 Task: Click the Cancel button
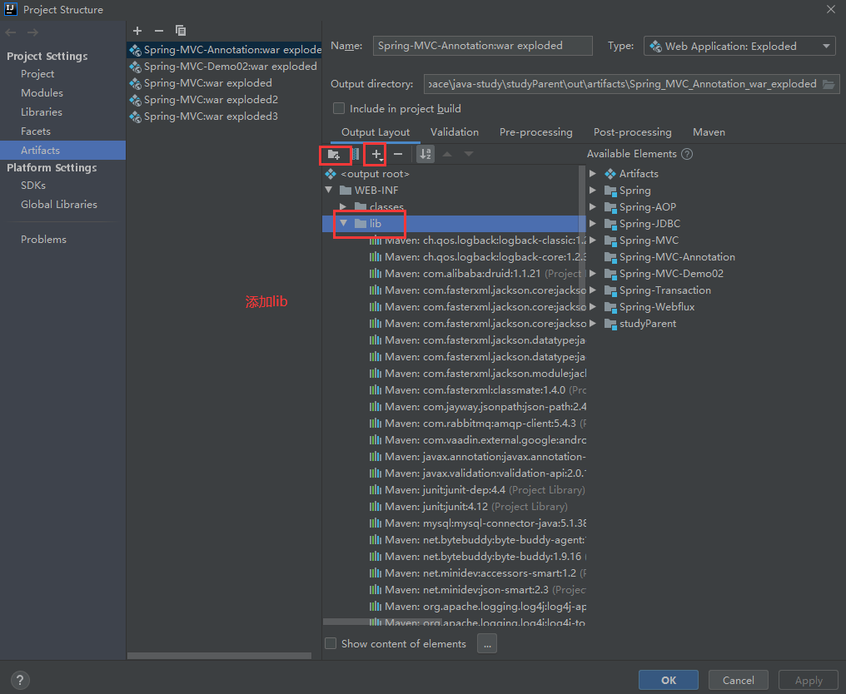[739, 680]
